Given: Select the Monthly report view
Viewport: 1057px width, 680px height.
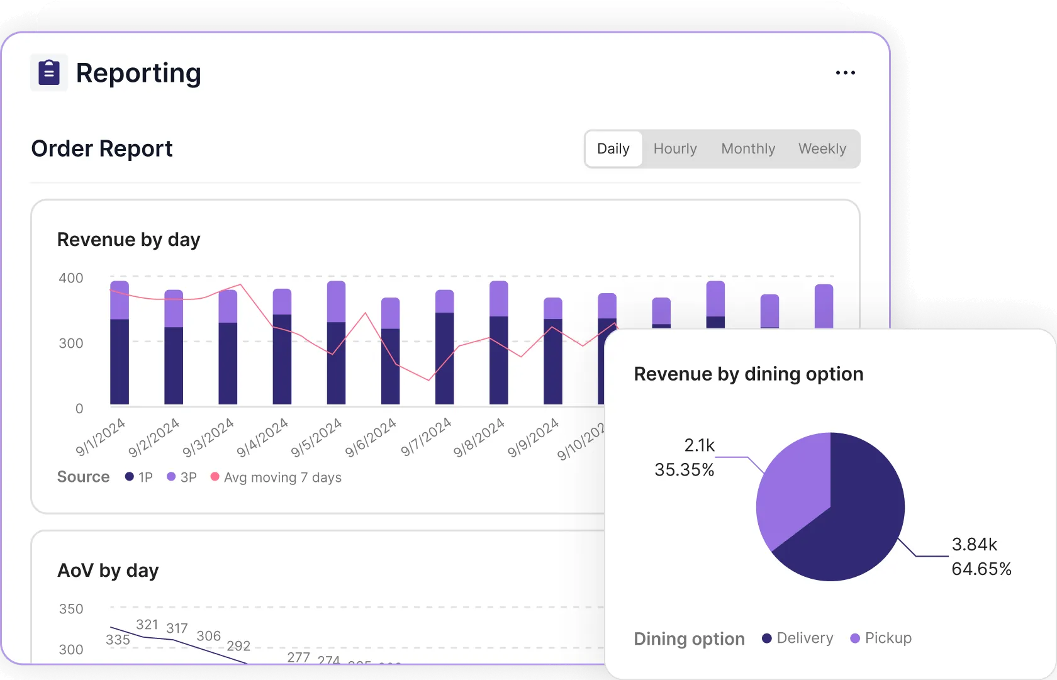Looking at the screenshot, I should click(747, 149).
